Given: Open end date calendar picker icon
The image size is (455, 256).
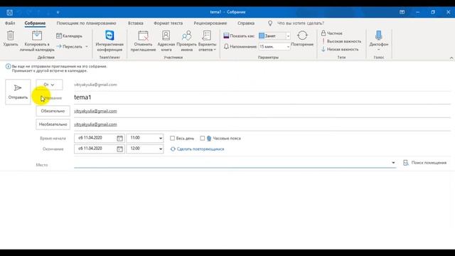Looking at the screenshot, I should [119, 149].
